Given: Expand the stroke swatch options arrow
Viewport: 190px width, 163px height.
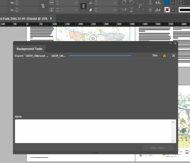Looking at the screenshot, I should tap(173, 10).
